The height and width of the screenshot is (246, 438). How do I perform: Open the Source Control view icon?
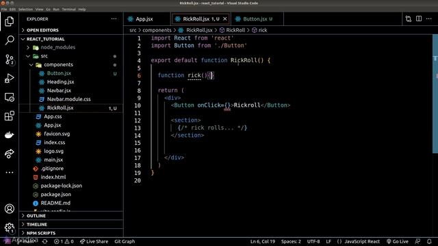click(9, 59)
